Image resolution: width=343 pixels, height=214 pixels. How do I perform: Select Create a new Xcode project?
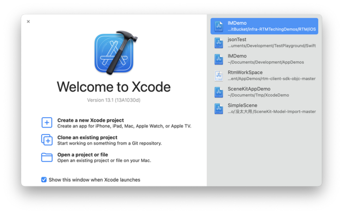coord(90,120)
